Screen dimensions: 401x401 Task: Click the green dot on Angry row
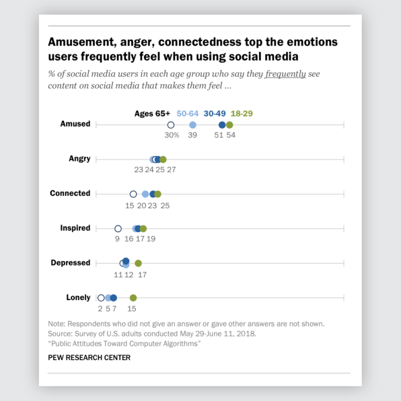pyautogui.click(x=163, y=159)
